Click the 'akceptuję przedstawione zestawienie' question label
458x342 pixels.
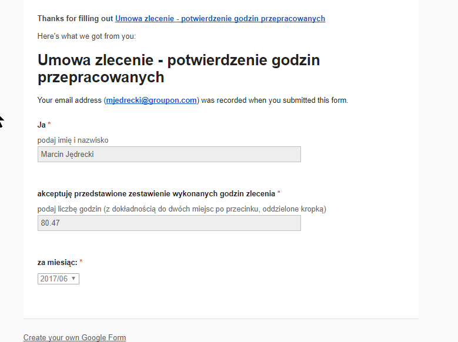(x=156, y=193)
